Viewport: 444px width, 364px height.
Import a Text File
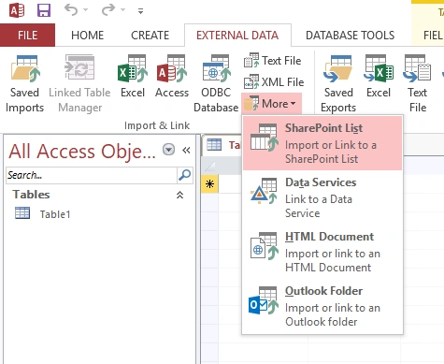pyautogui.click(x=272, y=61)
